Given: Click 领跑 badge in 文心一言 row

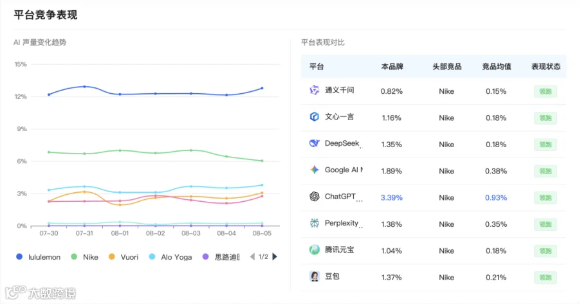Looking at the screenshot, I should [546, 118].
